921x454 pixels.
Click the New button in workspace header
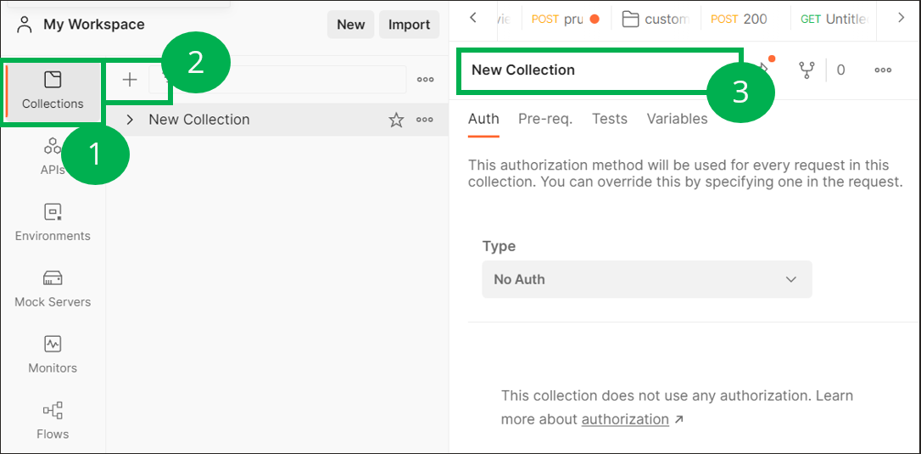350,25
